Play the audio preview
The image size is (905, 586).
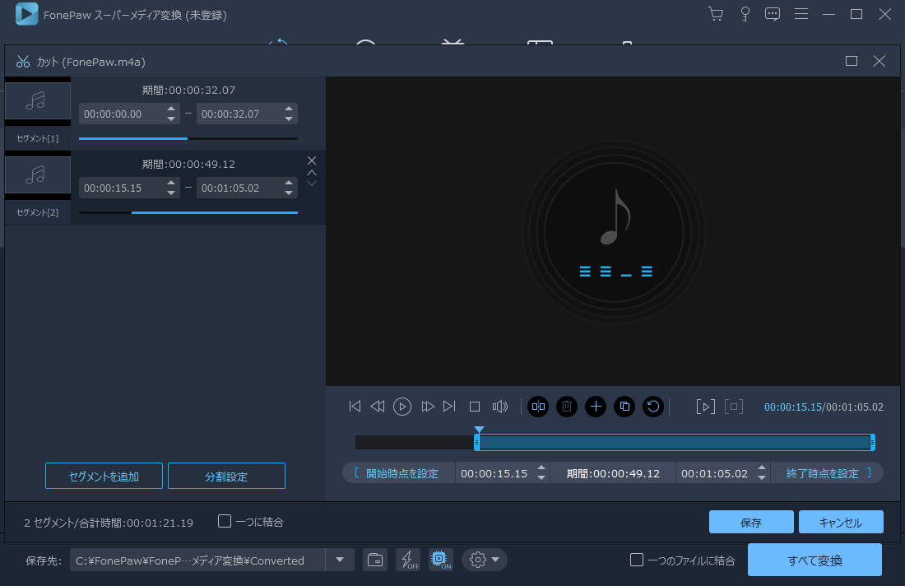[x=402, y=407]
